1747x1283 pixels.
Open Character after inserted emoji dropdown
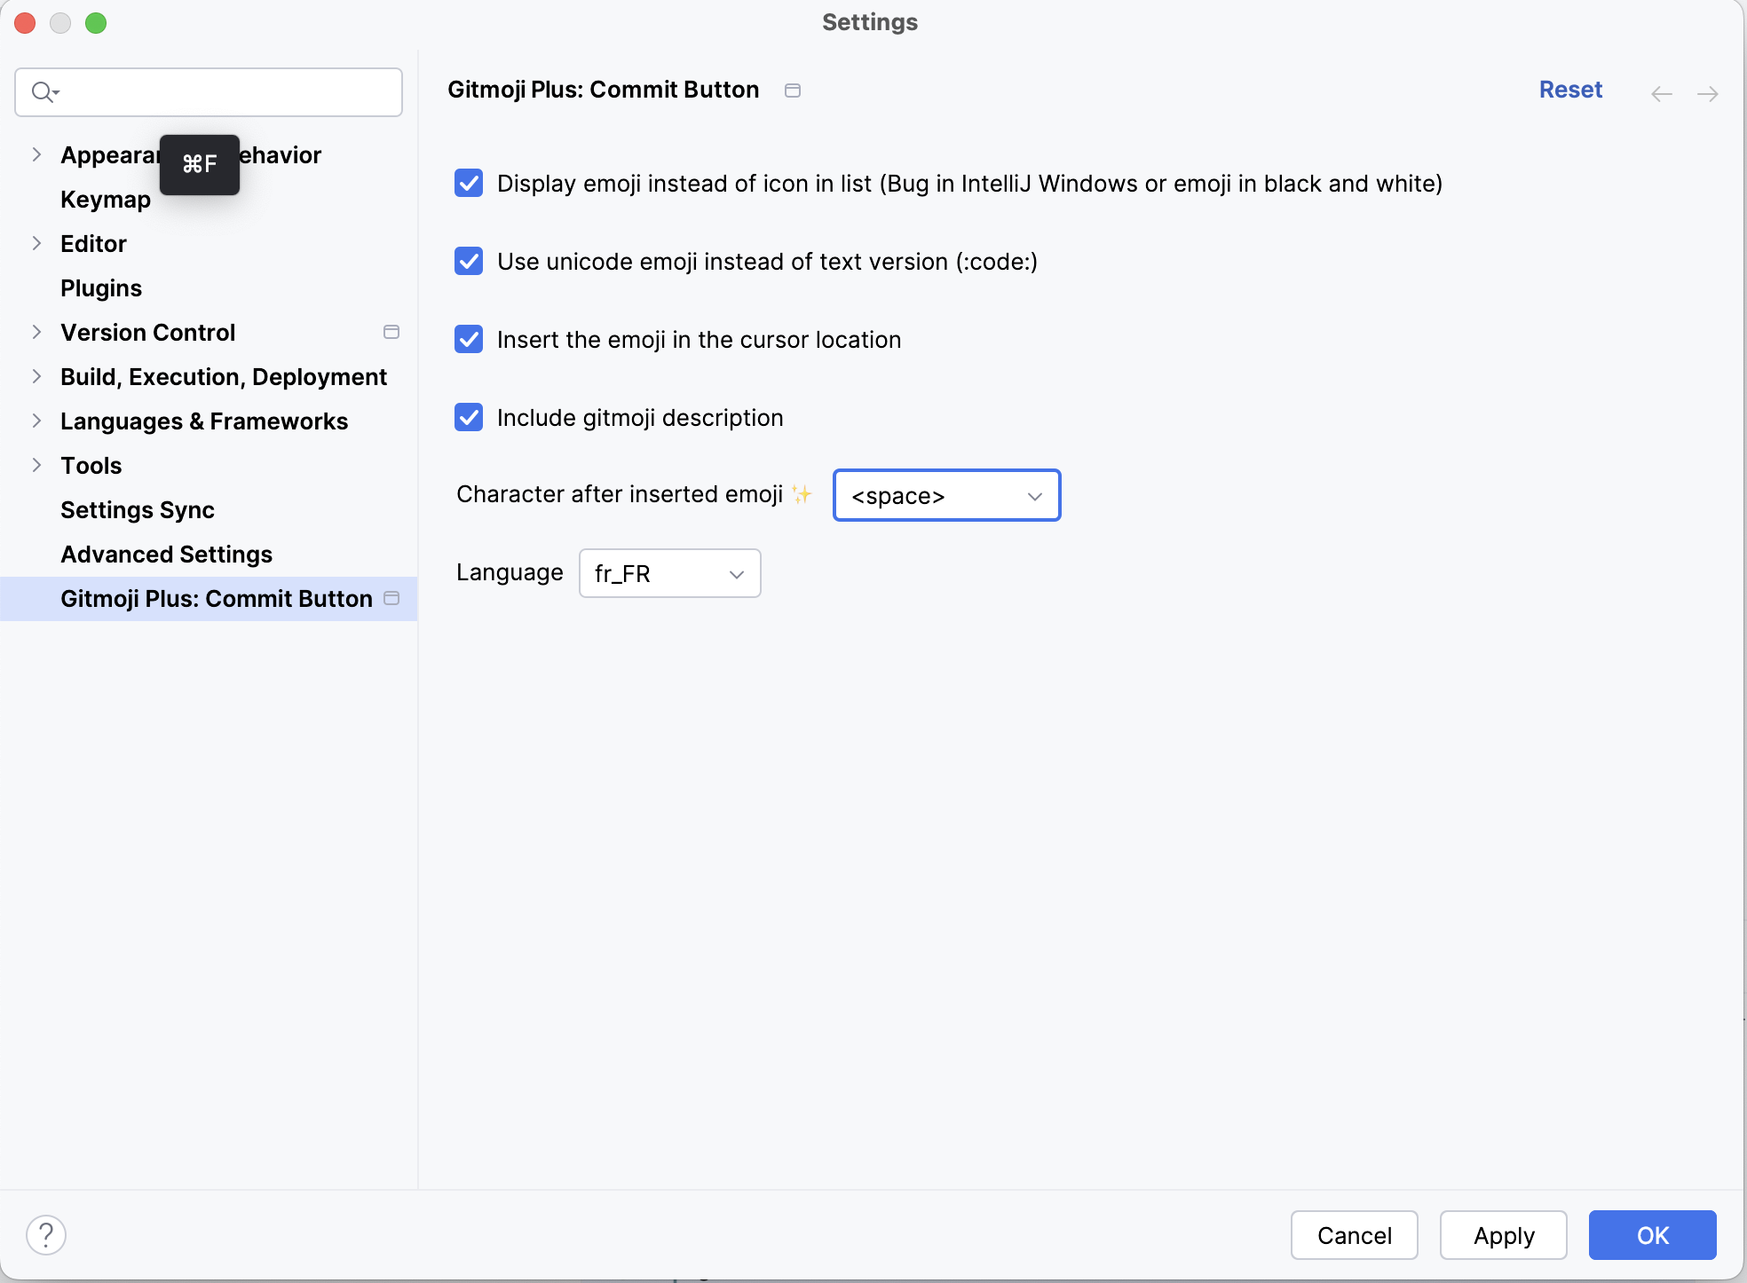[x=946, y=495]
